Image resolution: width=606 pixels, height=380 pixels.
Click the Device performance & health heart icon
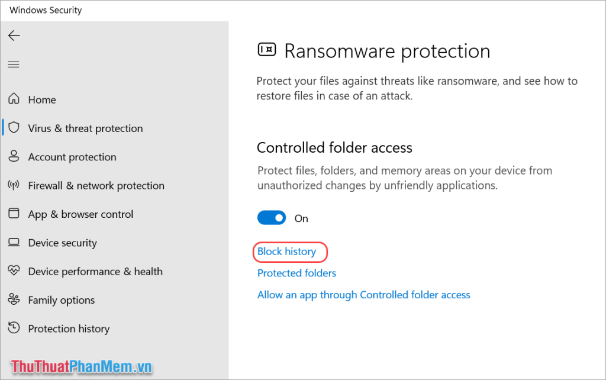point(14,270)
